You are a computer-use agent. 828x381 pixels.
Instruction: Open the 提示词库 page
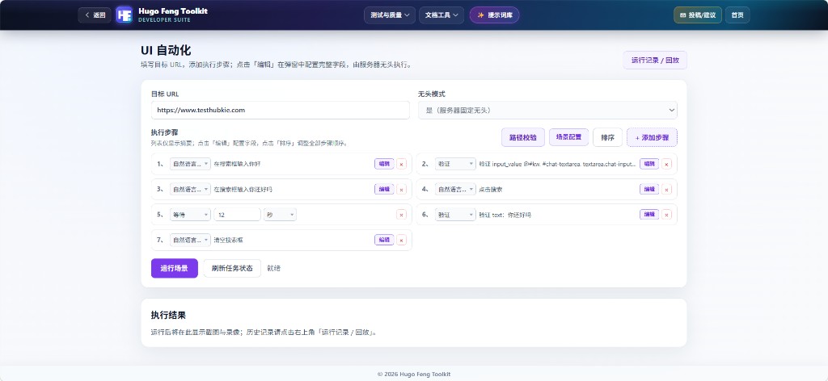click(x=494, y=15)
